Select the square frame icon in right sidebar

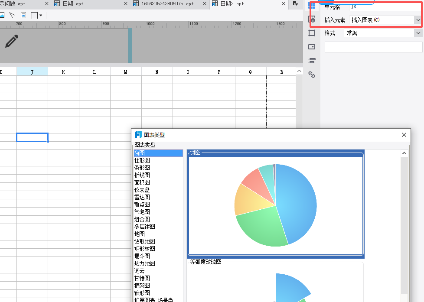[312, 33]
